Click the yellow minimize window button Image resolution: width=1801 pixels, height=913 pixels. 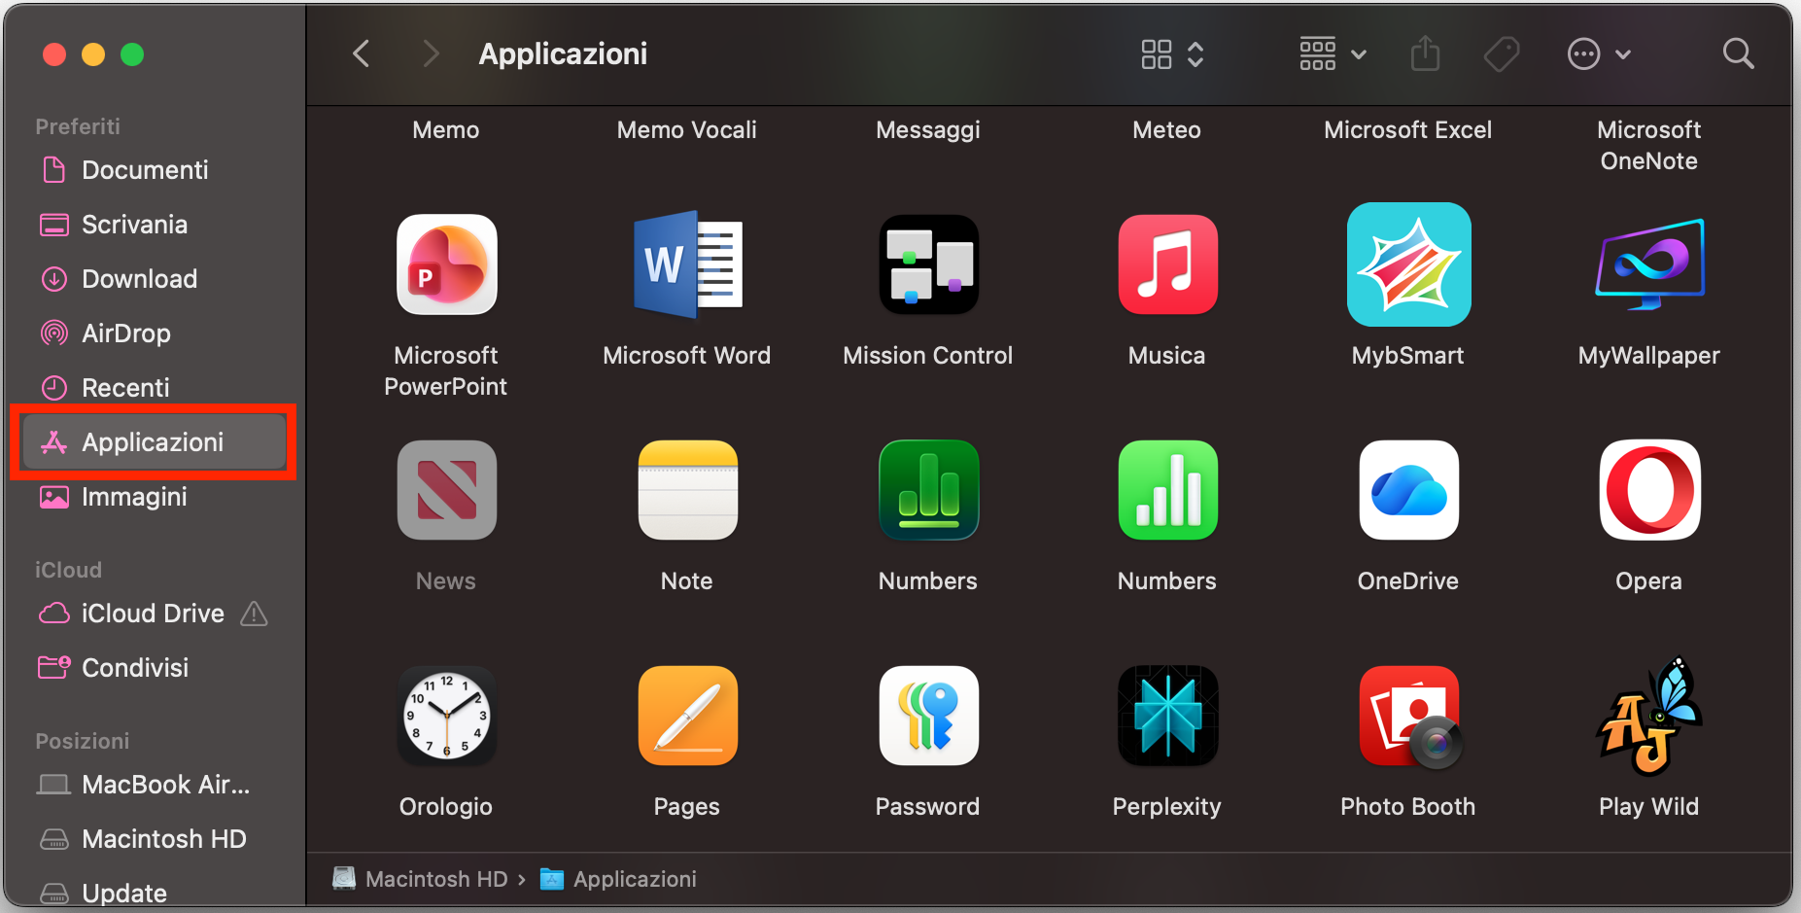click(x=93, y=54)
